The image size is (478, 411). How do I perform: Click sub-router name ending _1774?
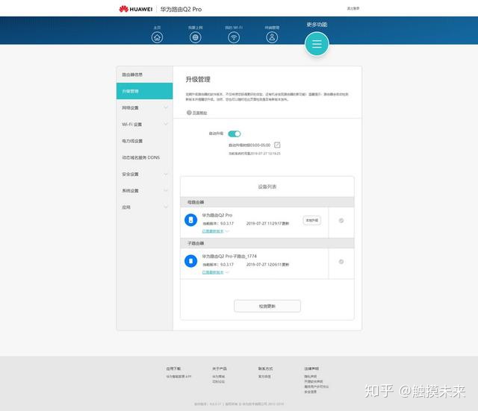[229, 257]
